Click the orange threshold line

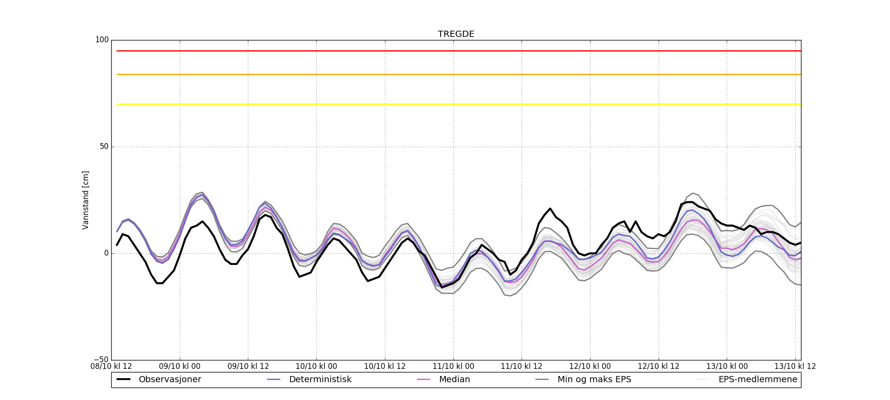(456, 75)
